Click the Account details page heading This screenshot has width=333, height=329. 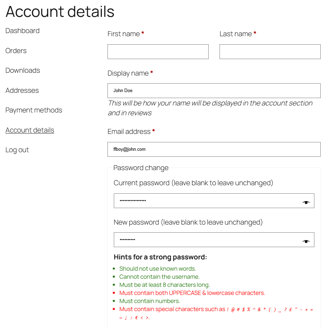(60, 12)
